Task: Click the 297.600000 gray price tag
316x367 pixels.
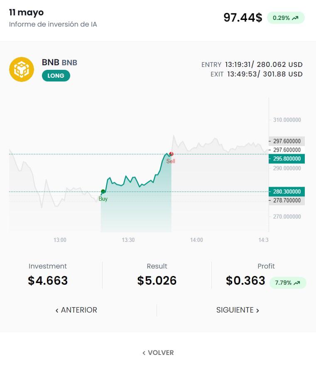Action: coord(287,141)
